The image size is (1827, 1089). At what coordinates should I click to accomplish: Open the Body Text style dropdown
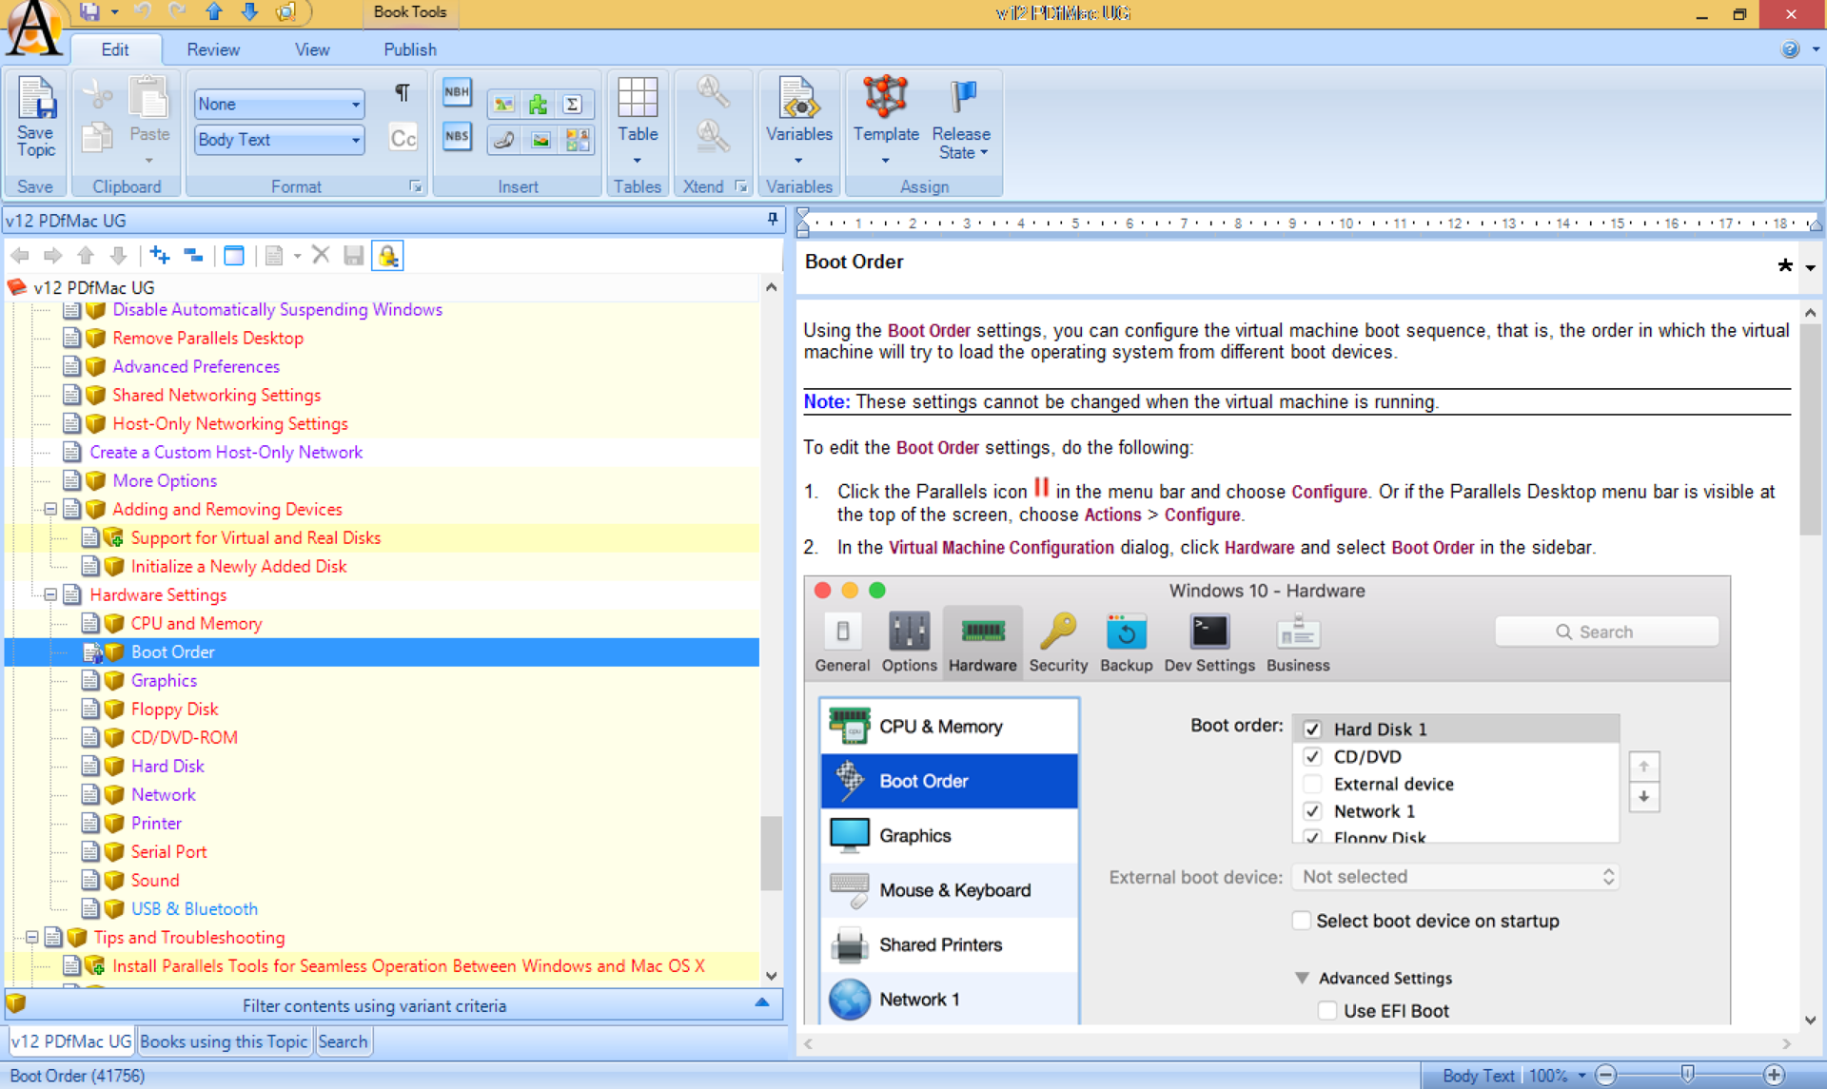pos(355,140)
